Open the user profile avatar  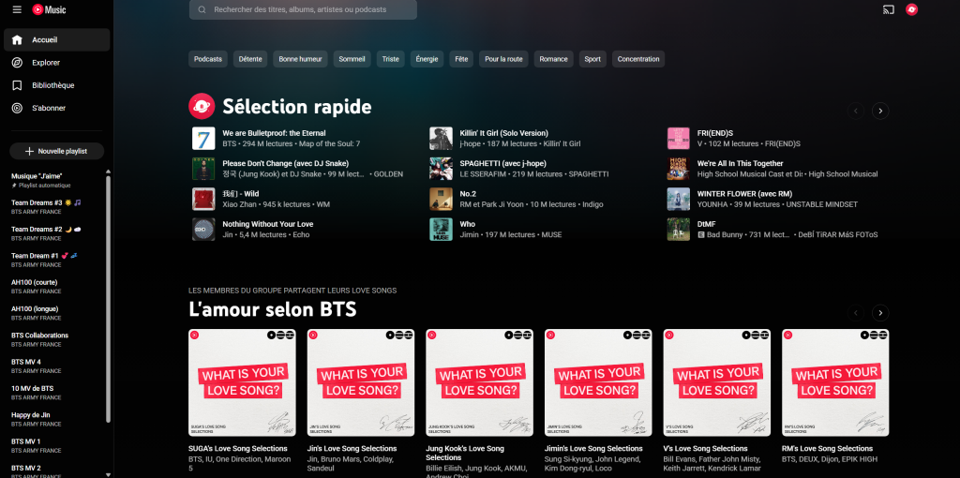(x=911, y=9)
